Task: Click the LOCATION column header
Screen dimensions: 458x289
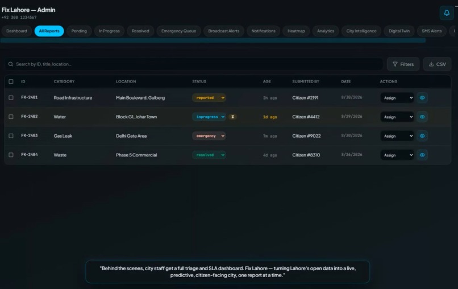Action: click(x=126, y=81)
